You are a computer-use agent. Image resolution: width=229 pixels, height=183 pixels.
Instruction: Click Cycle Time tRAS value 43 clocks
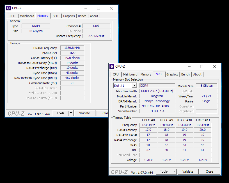72,73
